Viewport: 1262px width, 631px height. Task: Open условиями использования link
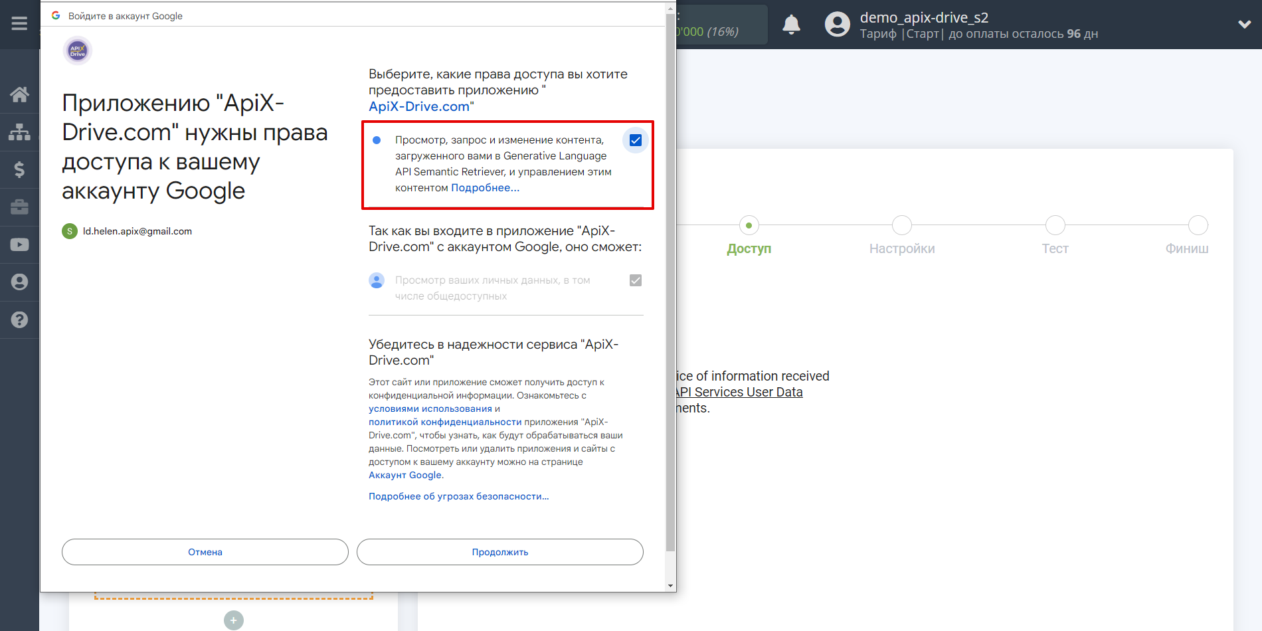tap(430, 408)
